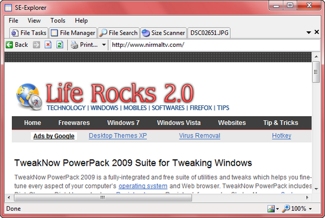Screen dimensions: 325x218
Task: Switch to the DSC02651.JPG tab
Action: (209, 33)
